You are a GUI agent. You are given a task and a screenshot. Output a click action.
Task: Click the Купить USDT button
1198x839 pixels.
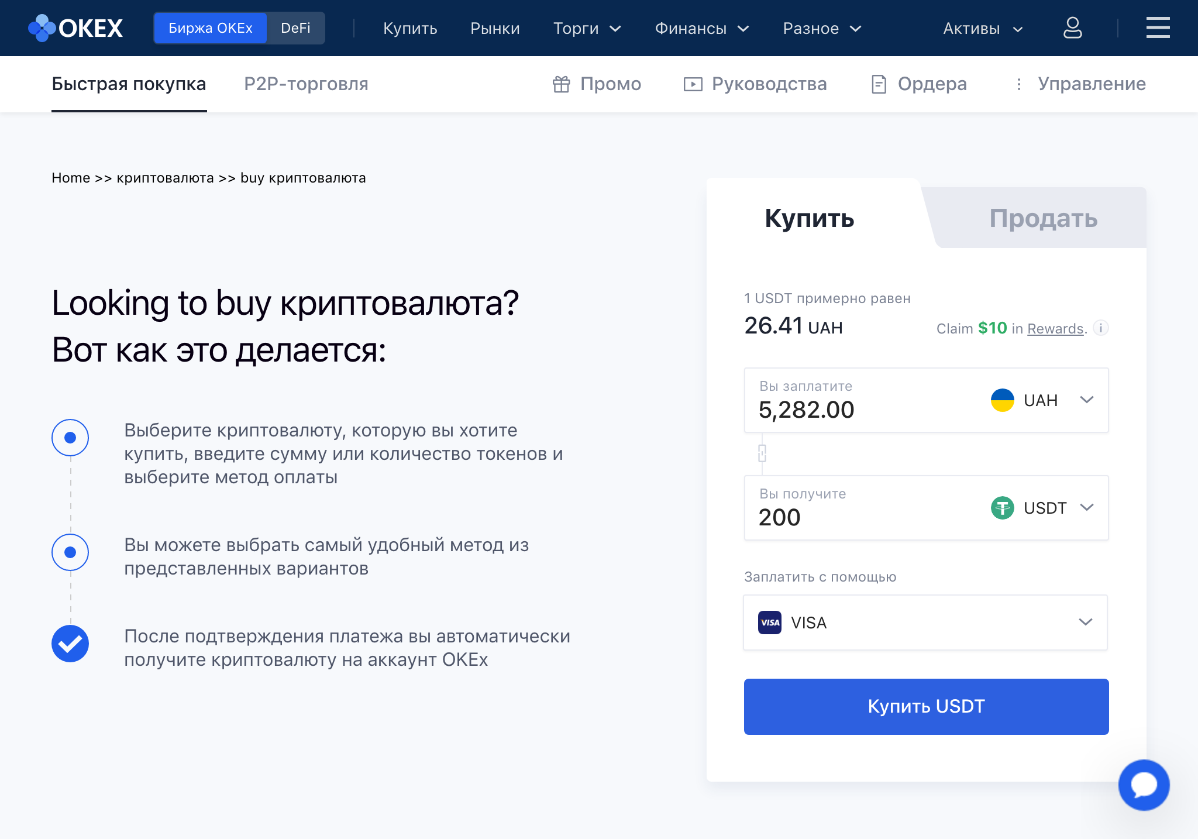pos(926,707)
